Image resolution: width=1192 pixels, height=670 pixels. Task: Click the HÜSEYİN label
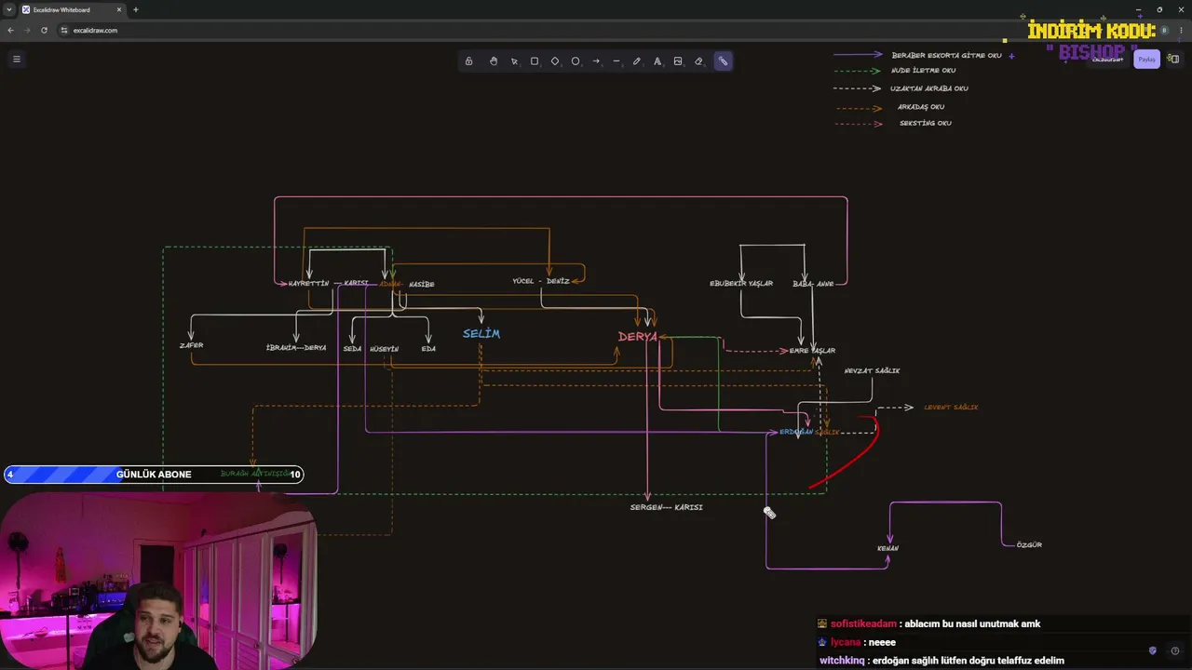[385, 349]
